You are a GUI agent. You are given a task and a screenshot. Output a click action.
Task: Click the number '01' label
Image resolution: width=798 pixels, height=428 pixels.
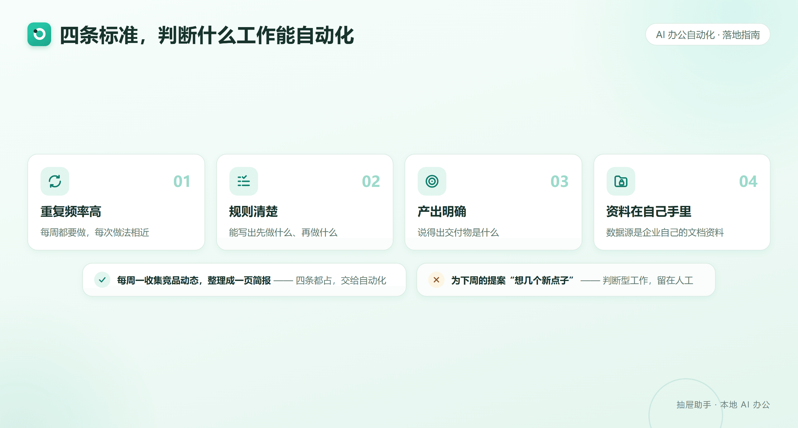click(182, 182)
